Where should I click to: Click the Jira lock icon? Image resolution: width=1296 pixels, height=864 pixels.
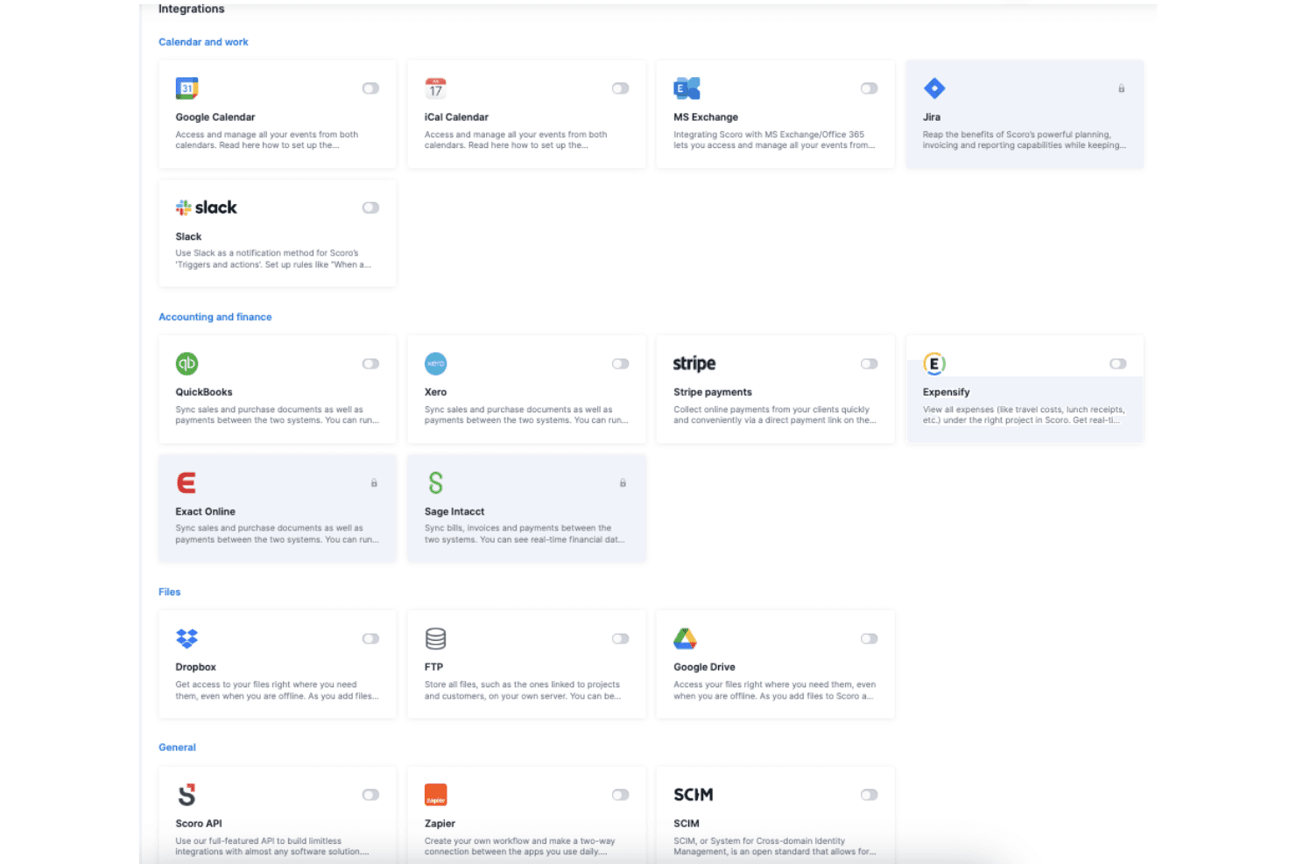1121,88
